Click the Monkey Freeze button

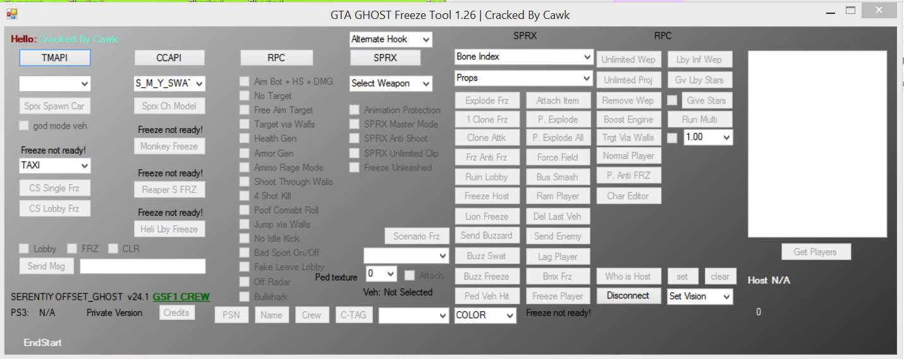coord(169,146)
